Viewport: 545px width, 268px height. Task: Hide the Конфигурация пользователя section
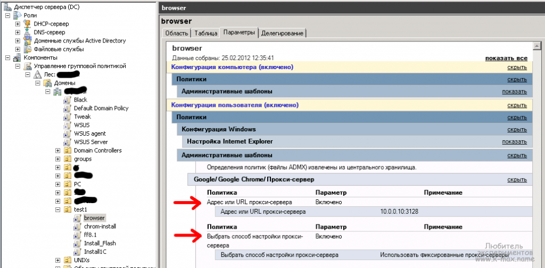(x=517, y=105)
